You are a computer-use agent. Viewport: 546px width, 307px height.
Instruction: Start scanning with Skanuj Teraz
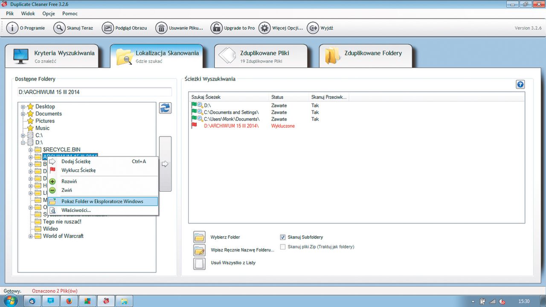(73, 28)
